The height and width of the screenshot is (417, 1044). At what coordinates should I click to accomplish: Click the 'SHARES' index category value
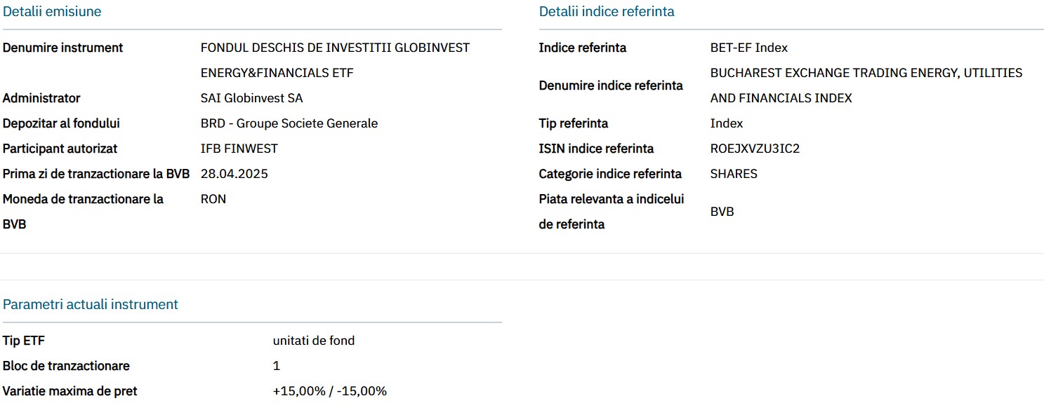point(734,175)
